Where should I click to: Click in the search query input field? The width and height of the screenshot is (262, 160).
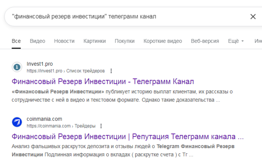[x=124, y=16]
